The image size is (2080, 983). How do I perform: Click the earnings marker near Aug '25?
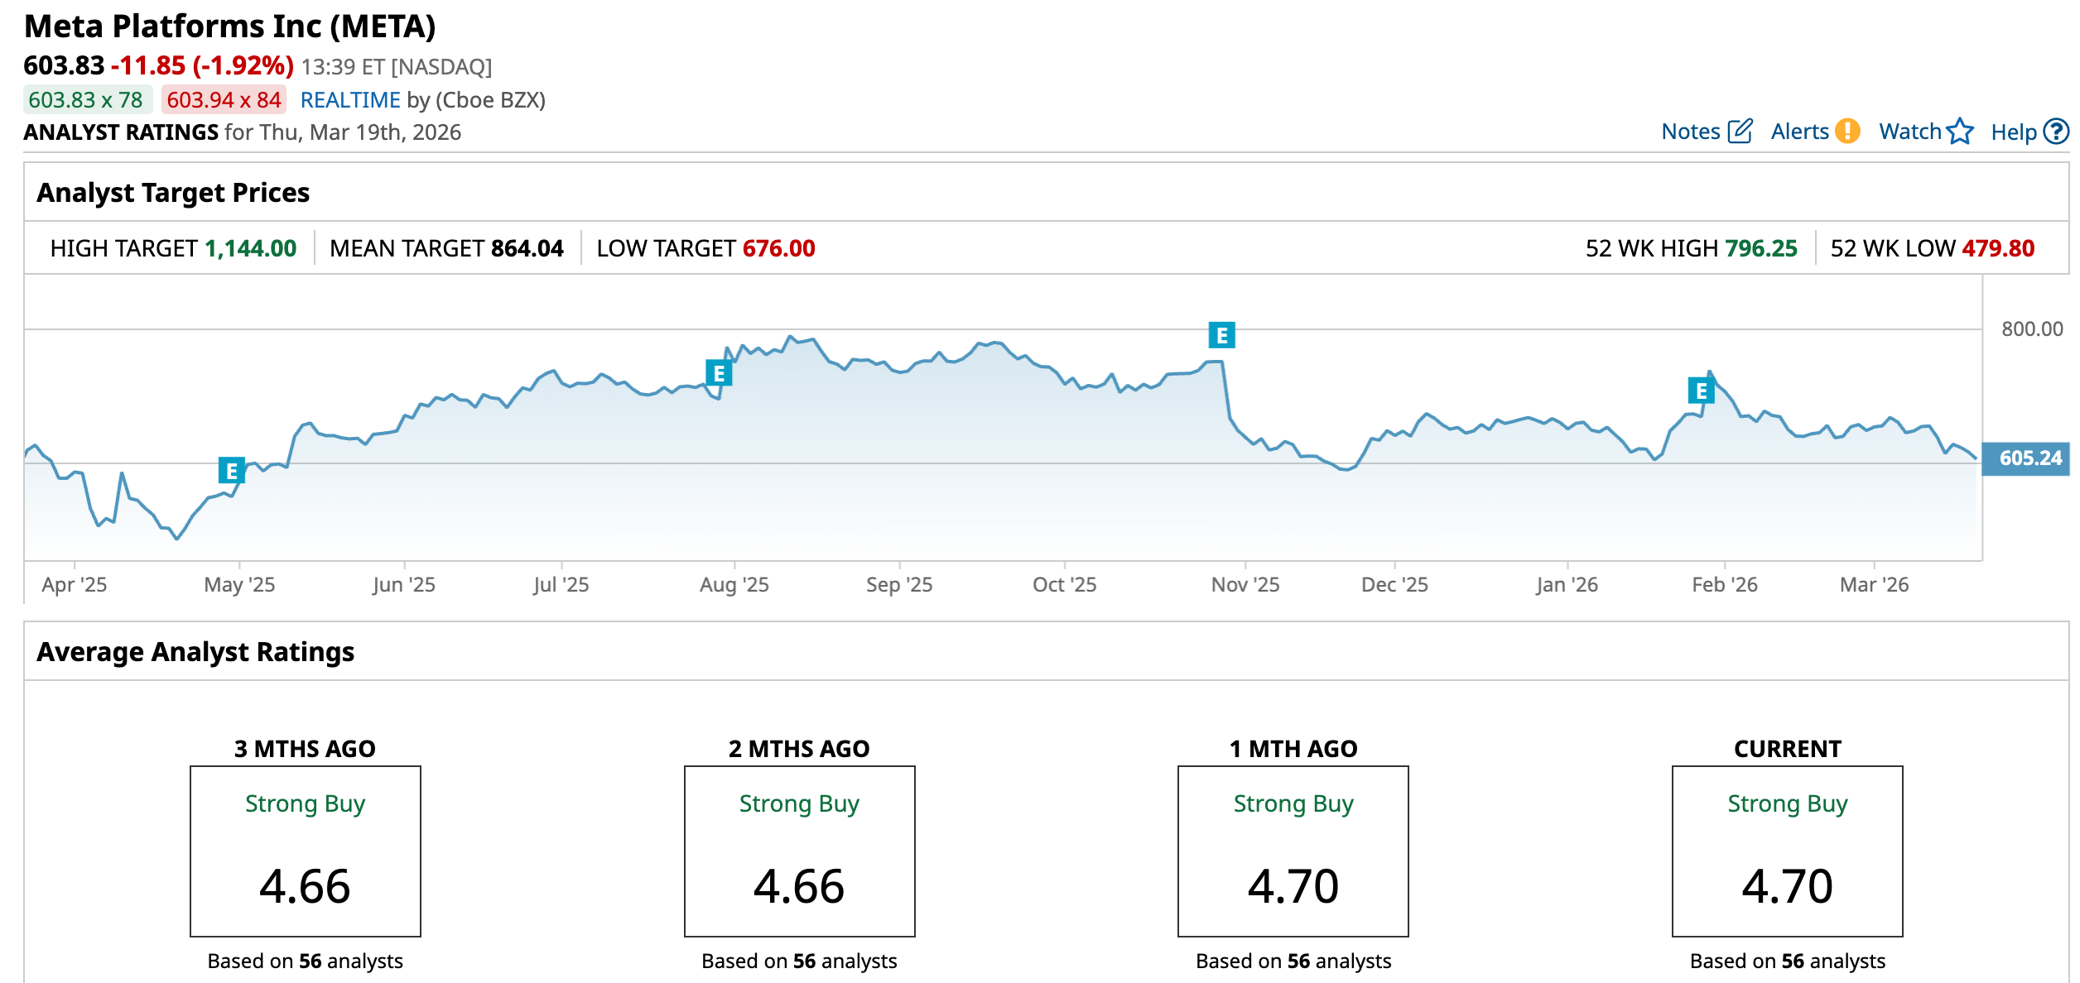click(x=719, y=374)
